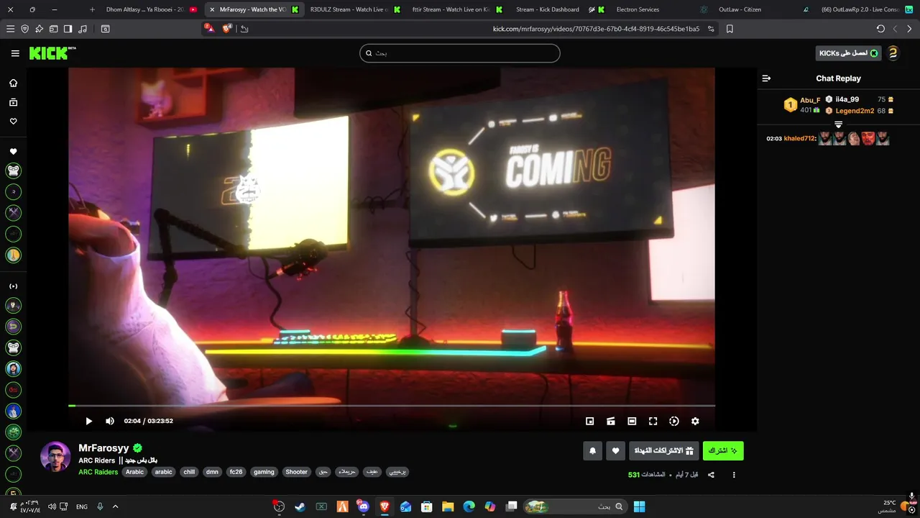
Task: Open MrFarosyy channel avatar
Action: click(x=55, y=457)
